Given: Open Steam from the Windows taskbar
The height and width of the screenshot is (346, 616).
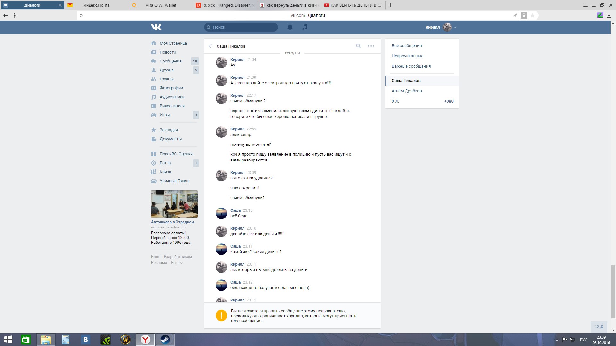Looking at the screenshot, I should (x=165, y=340).
